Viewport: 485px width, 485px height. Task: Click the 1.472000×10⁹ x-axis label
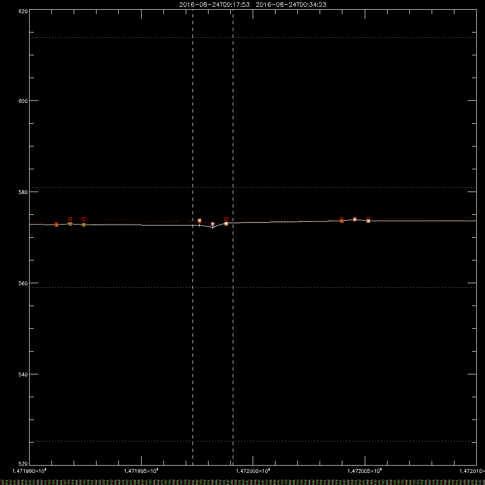(253, 471)
